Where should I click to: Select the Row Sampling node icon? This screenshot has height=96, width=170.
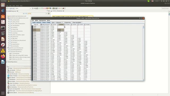(x=8, y=87)
